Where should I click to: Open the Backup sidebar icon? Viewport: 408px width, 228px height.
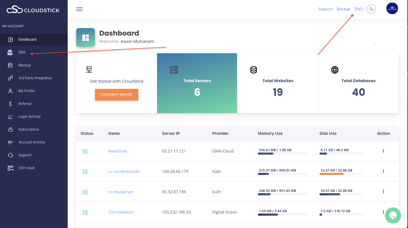coord(10,65)
